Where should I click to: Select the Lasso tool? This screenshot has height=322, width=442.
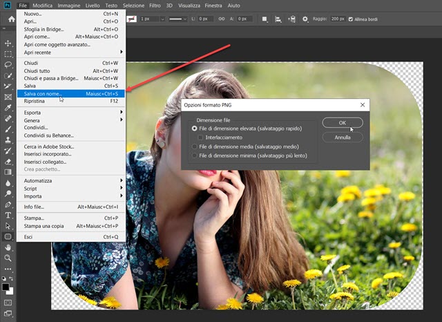tap(8, 64)
